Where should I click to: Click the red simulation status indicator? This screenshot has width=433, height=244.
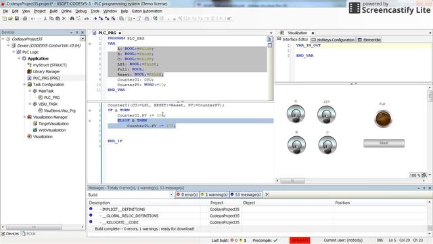tap(300, 241)
